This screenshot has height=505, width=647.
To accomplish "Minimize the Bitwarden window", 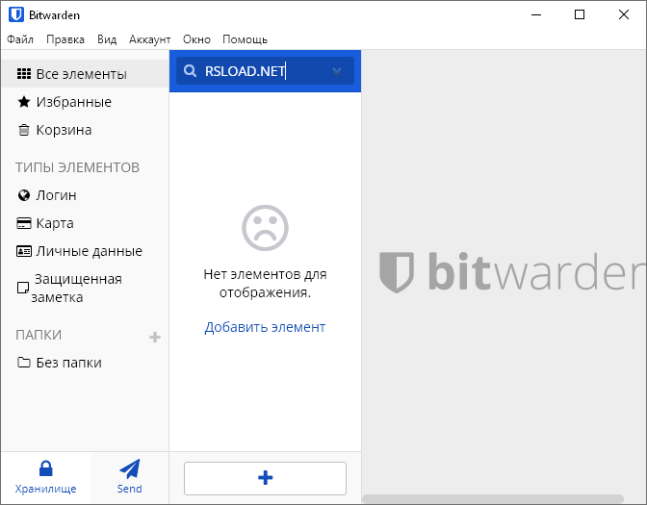I will coord(536,14).
